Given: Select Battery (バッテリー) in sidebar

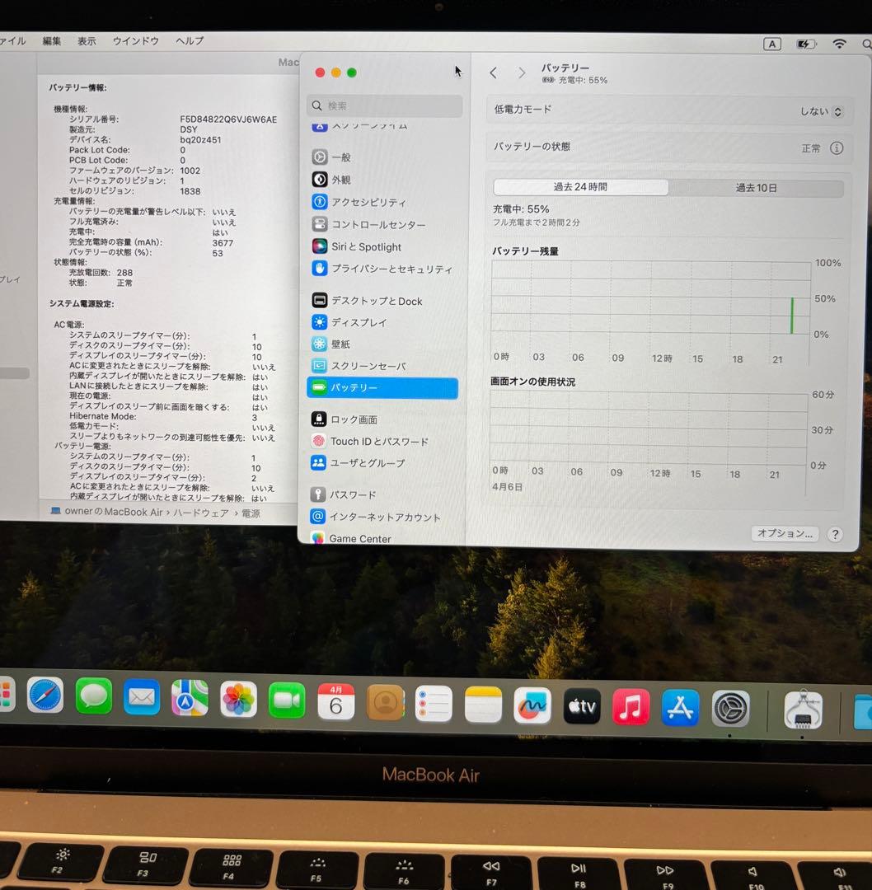Looking at the screenshot, I should pyautogui.click(x=382, y=387).
